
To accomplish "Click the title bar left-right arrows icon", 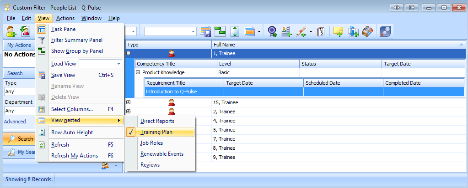I will pos(397,8).
